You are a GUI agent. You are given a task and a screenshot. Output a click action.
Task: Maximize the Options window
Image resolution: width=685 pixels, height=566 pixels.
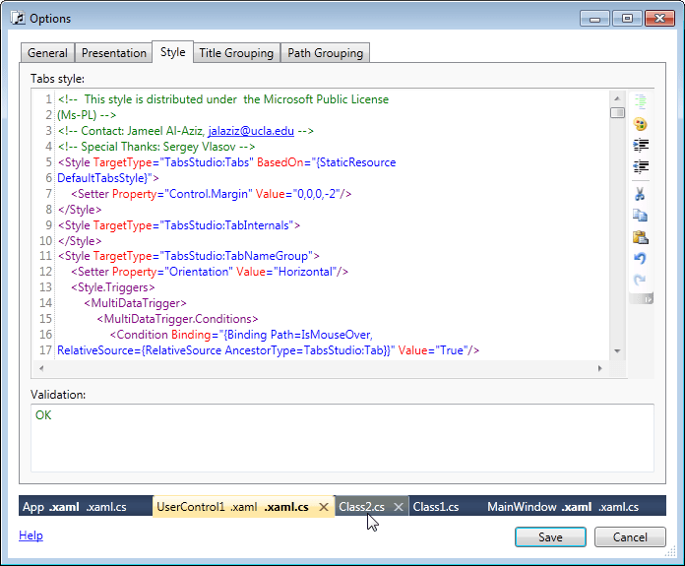(x=627, y=19)
